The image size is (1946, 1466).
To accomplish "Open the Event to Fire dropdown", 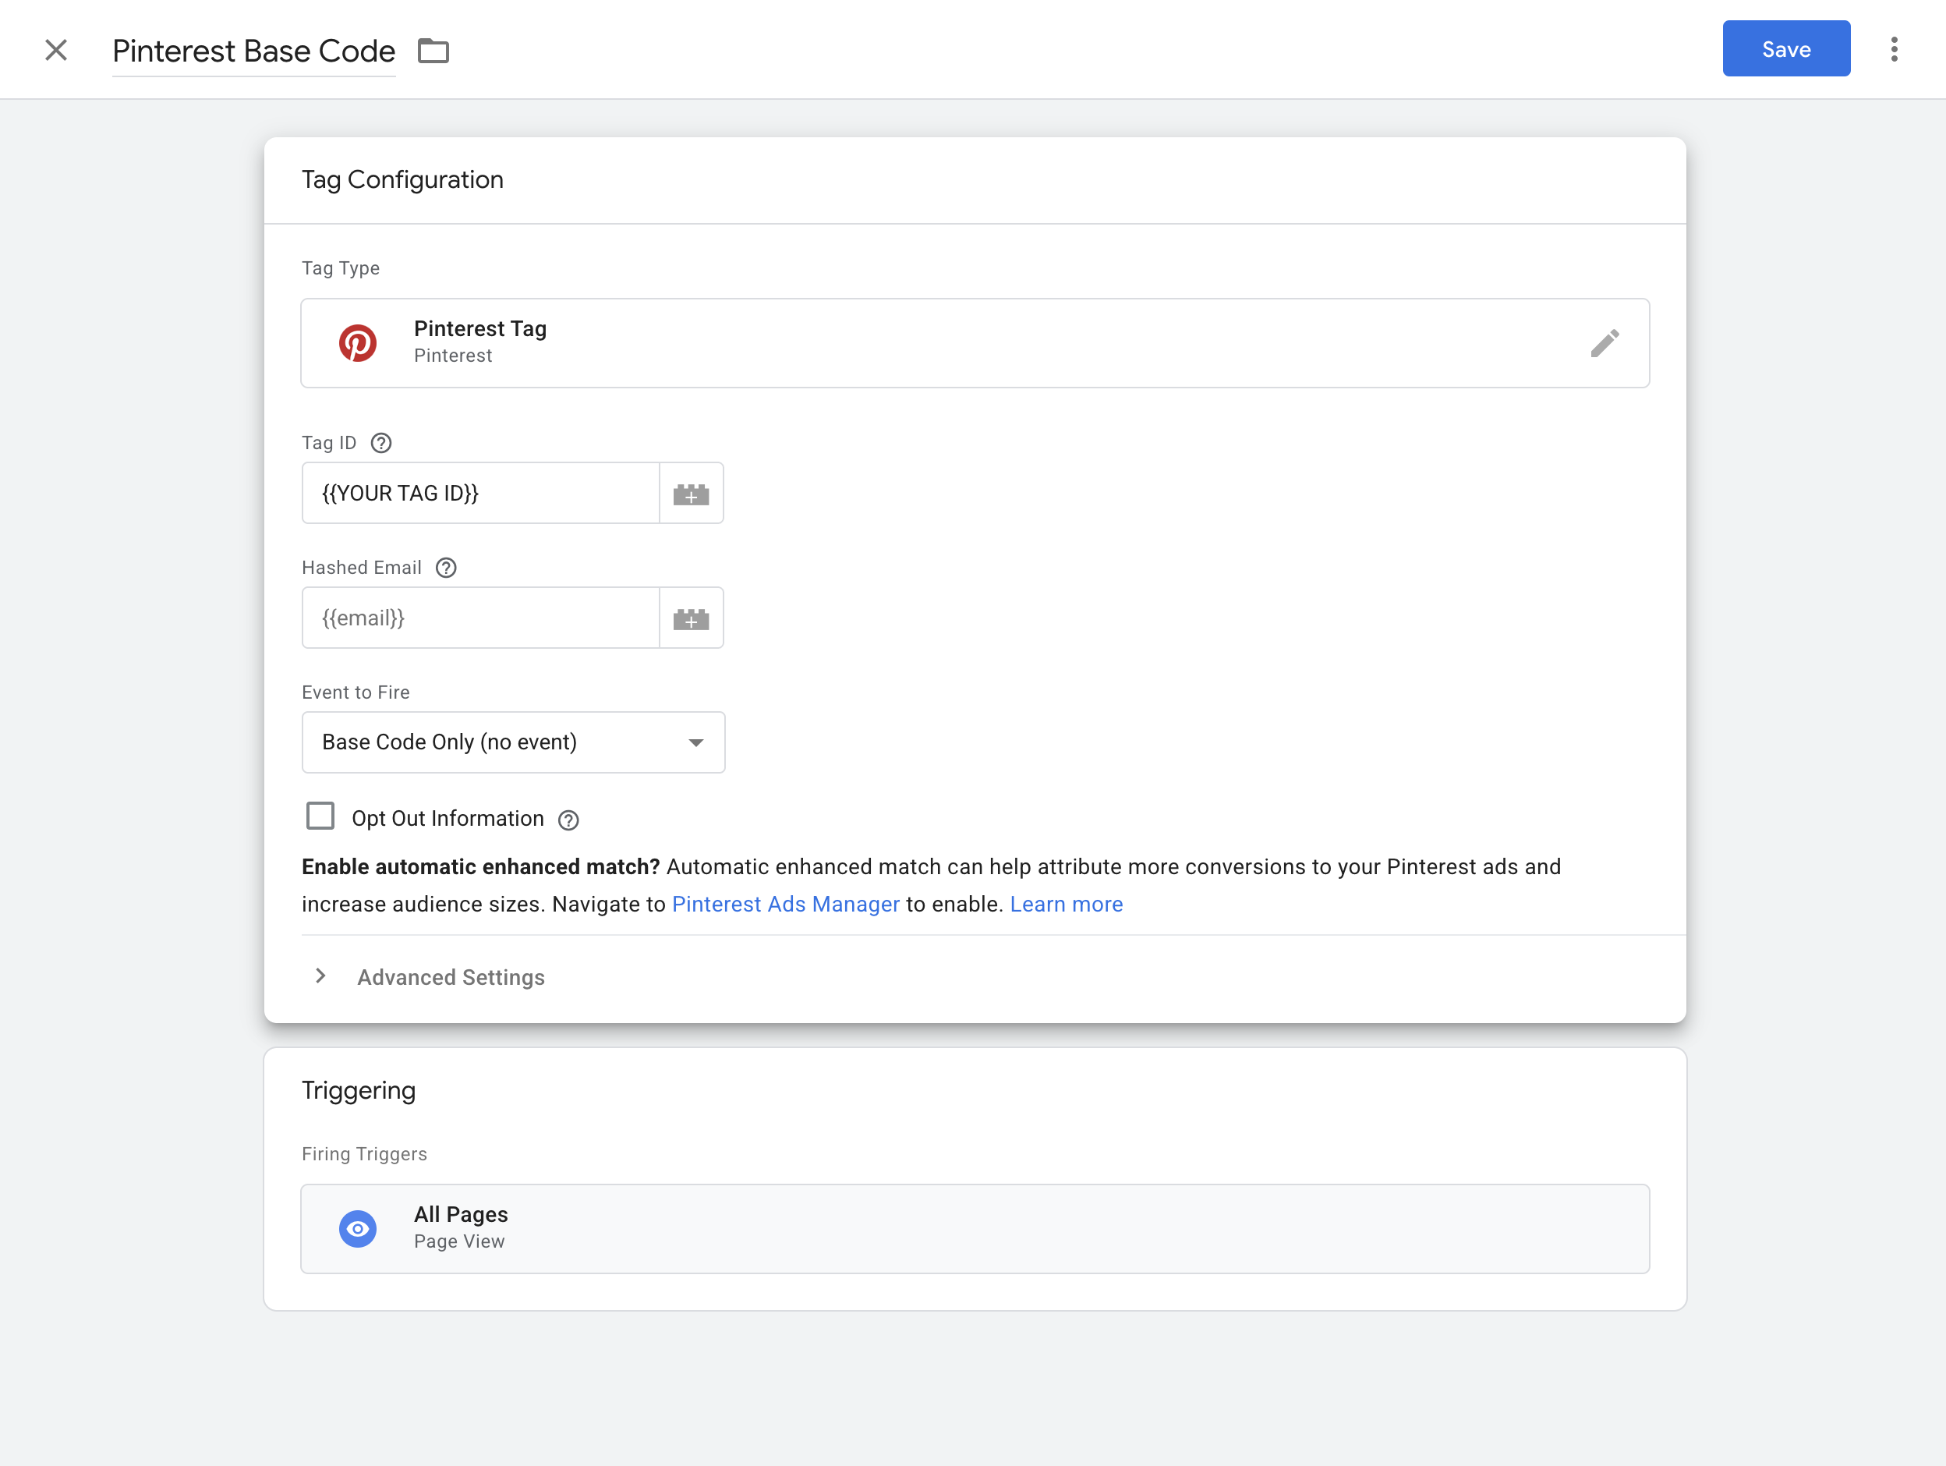I will (x=513, y=742).
